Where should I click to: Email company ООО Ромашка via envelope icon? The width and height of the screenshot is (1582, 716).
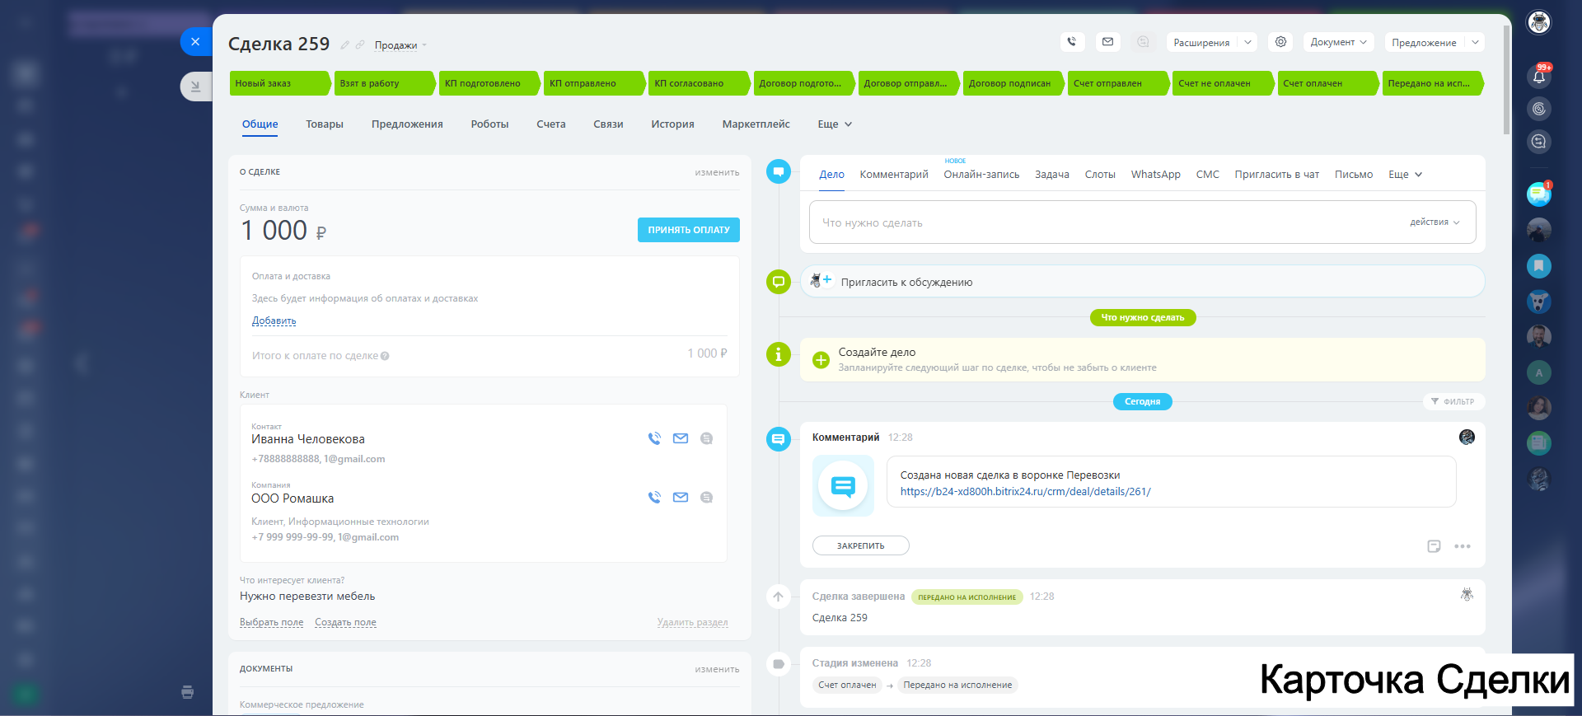tap(681, 498)
